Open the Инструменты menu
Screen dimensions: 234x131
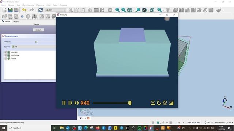(28, 5)
